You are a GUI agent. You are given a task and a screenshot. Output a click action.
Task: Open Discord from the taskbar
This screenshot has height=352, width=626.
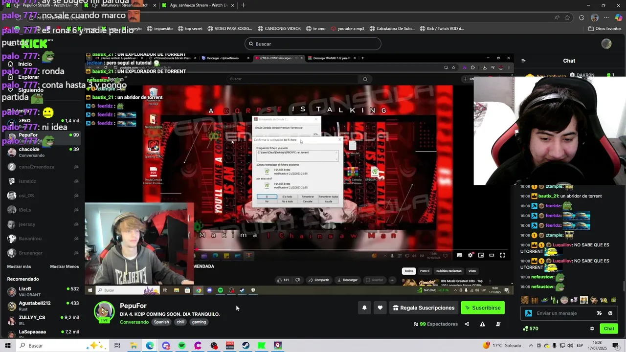coord(166,346)
